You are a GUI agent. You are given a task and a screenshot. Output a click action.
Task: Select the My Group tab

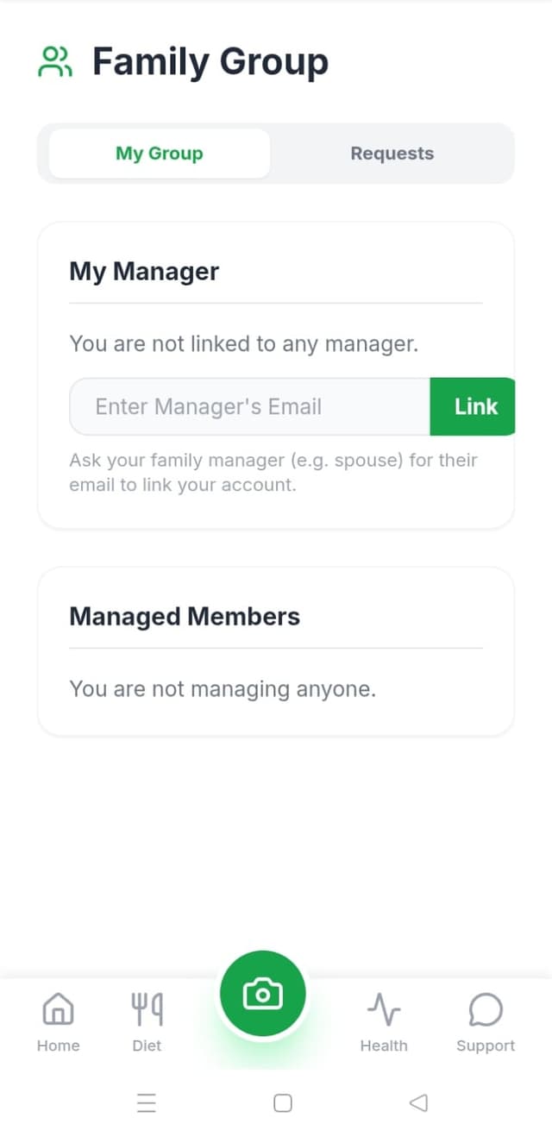tap(159, 153)
